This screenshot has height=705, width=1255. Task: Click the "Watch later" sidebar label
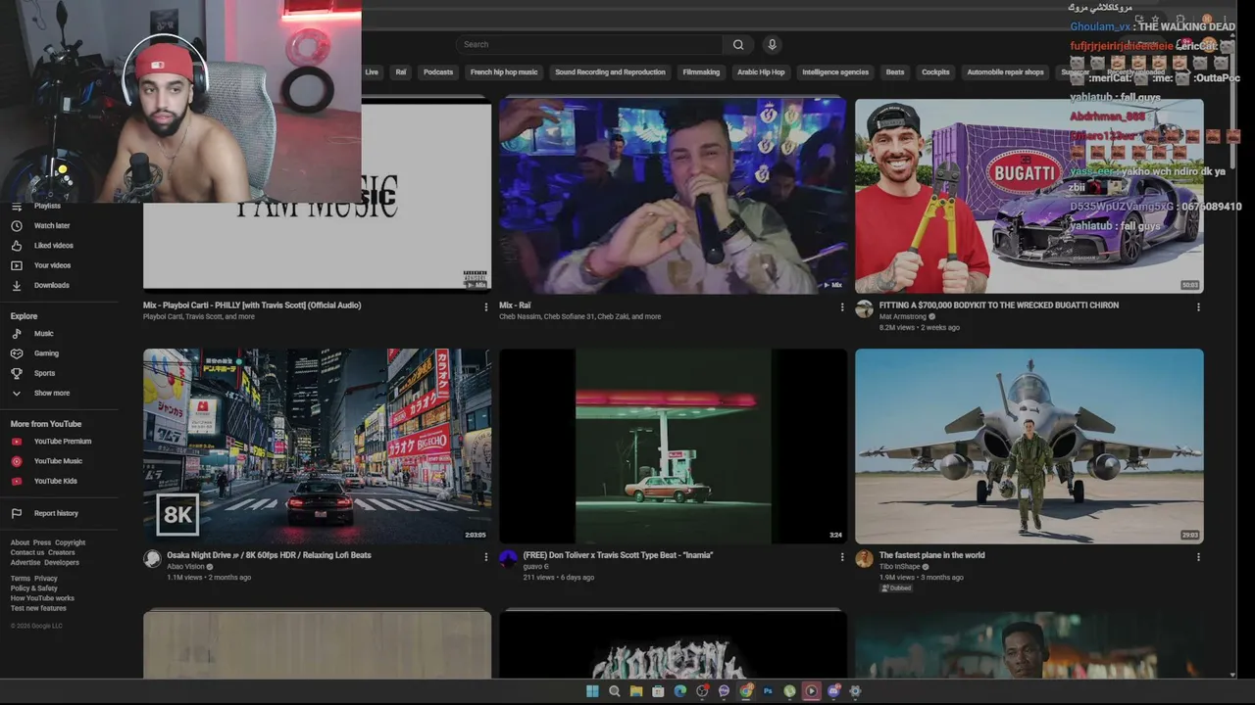pyautogui.click(x=52, y=226)
